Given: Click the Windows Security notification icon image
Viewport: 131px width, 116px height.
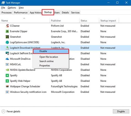Looking at the screenshot, I should (7, 92).
